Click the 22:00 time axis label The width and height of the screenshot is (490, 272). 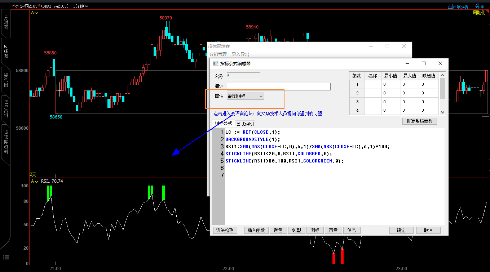[228, 269]
